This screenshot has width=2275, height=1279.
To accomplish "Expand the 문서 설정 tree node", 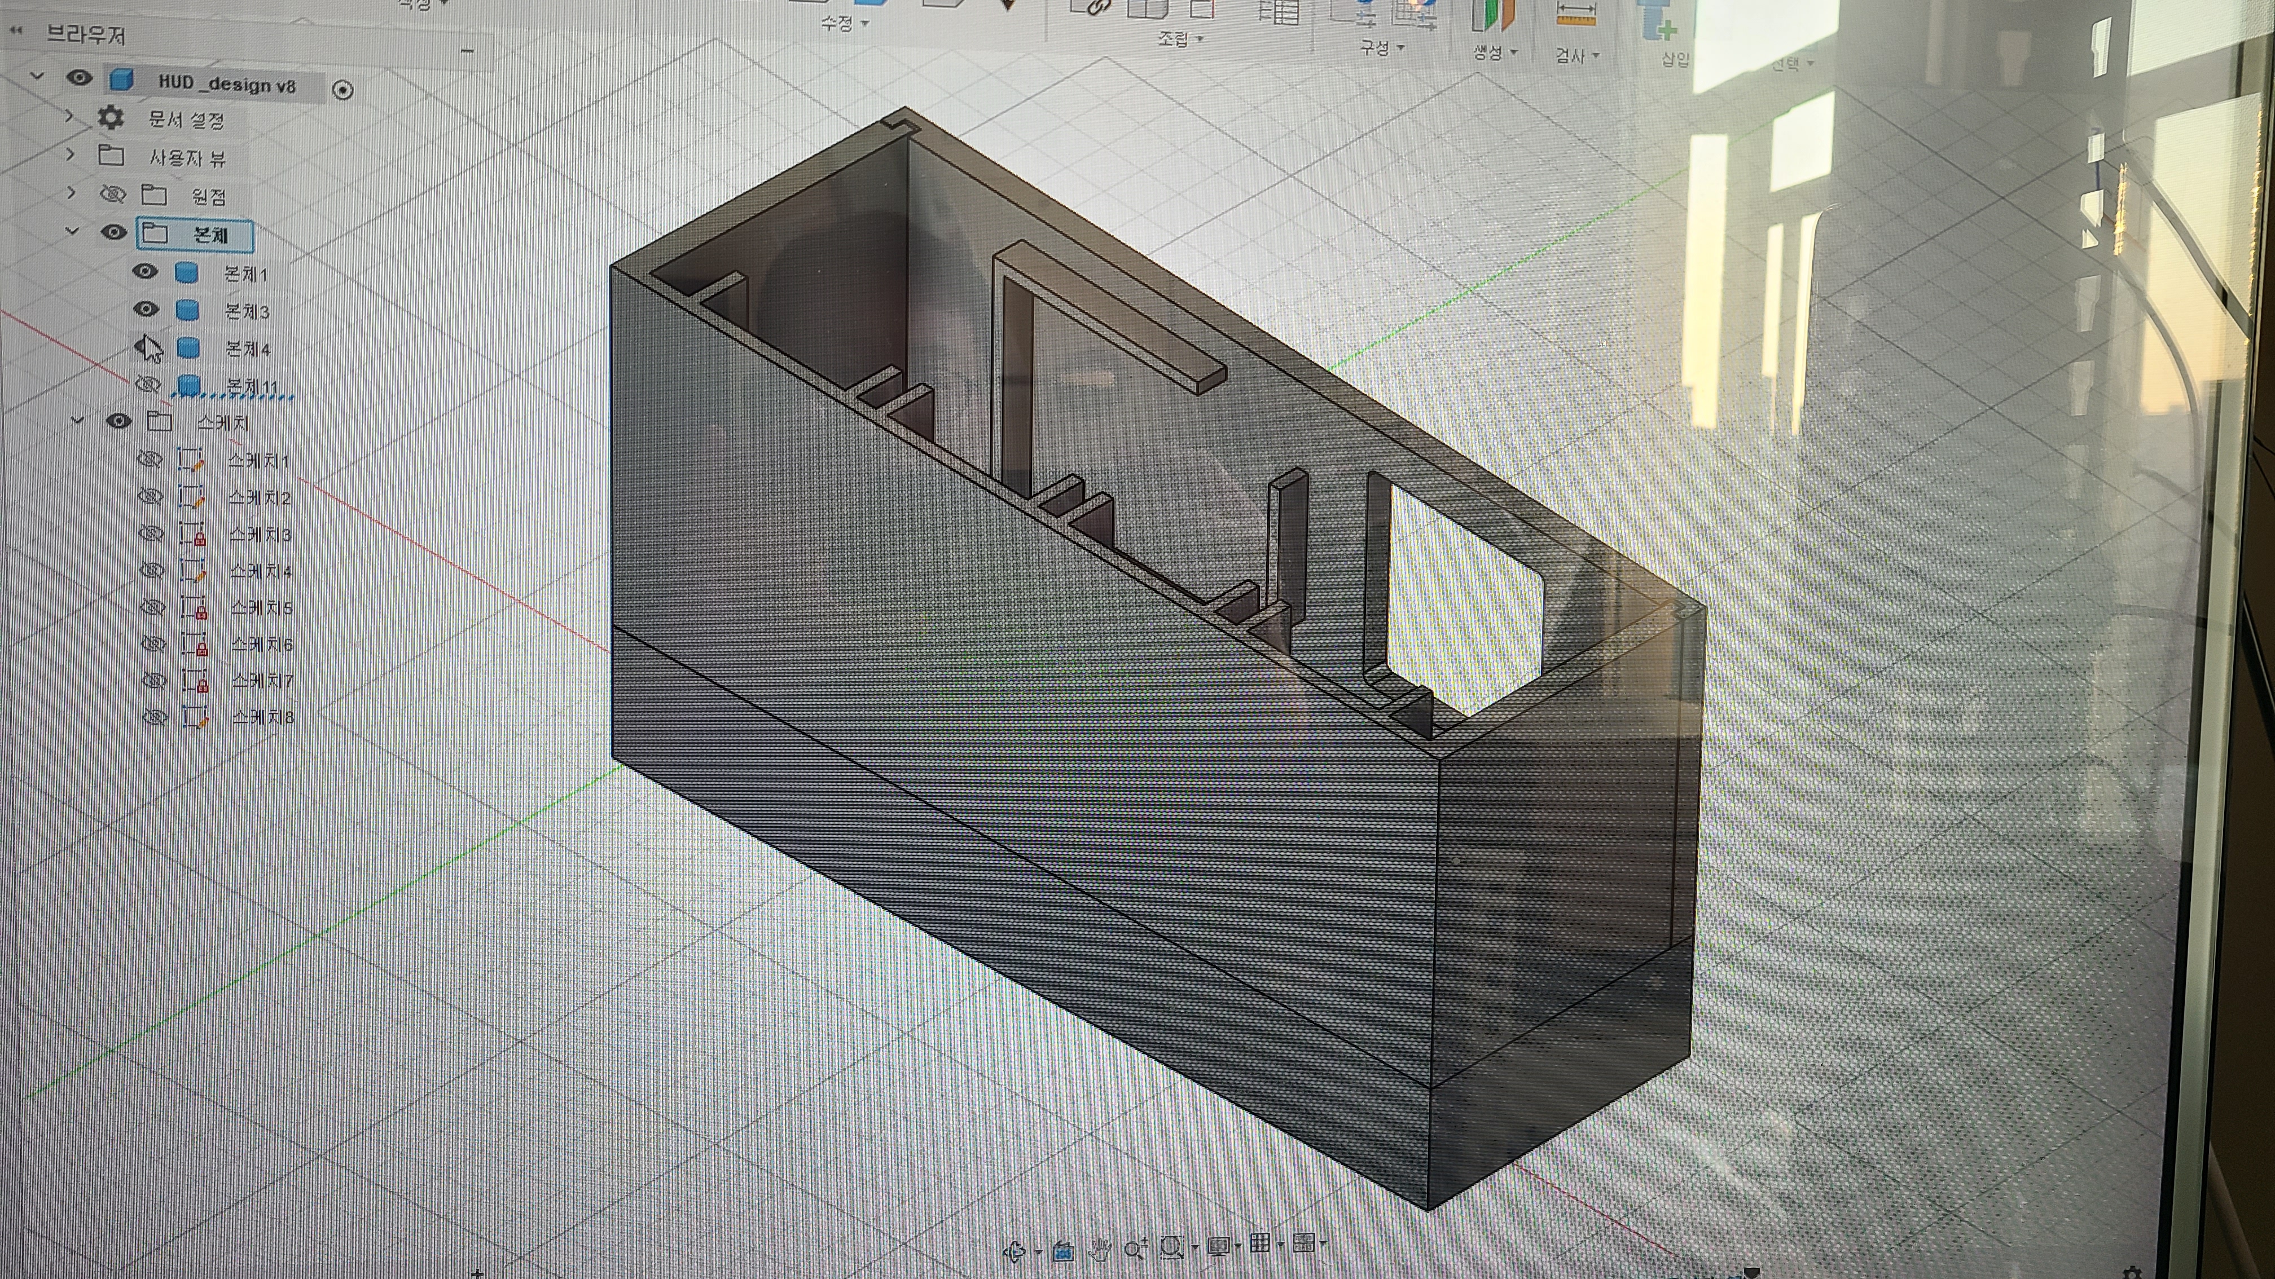I will click(x=70, y=117).
